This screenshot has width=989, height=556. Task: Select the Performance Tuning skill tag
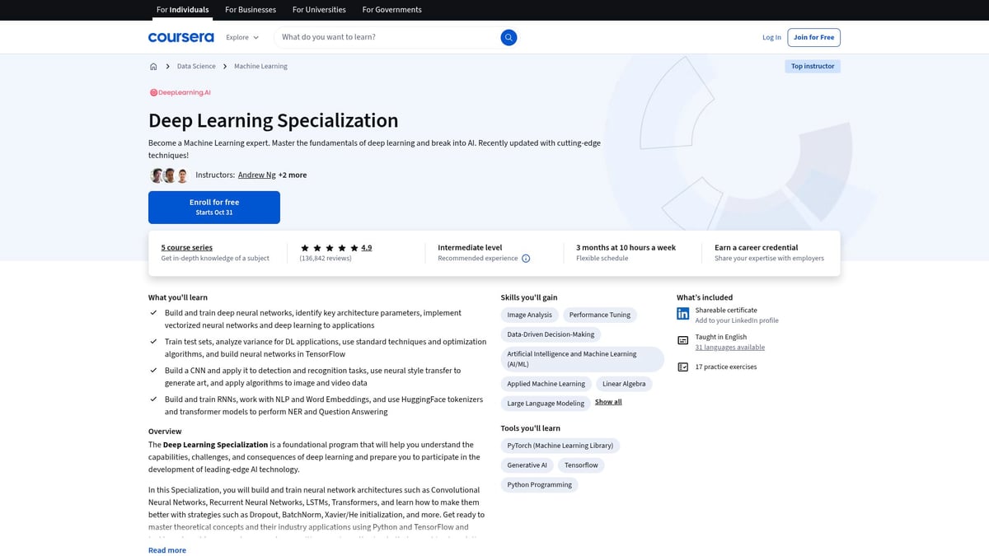tap(600, 315)
